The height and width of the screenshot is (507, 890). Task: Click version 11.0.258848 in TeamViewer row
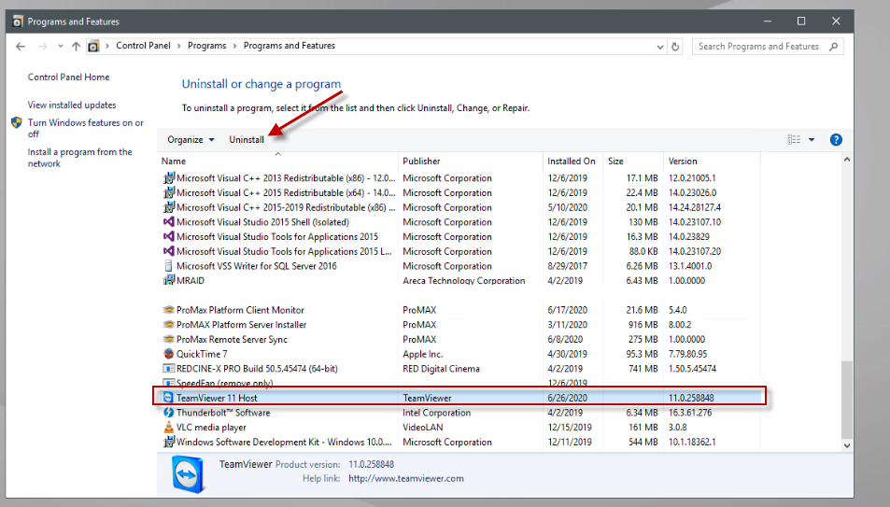click(x=691, y=398)
